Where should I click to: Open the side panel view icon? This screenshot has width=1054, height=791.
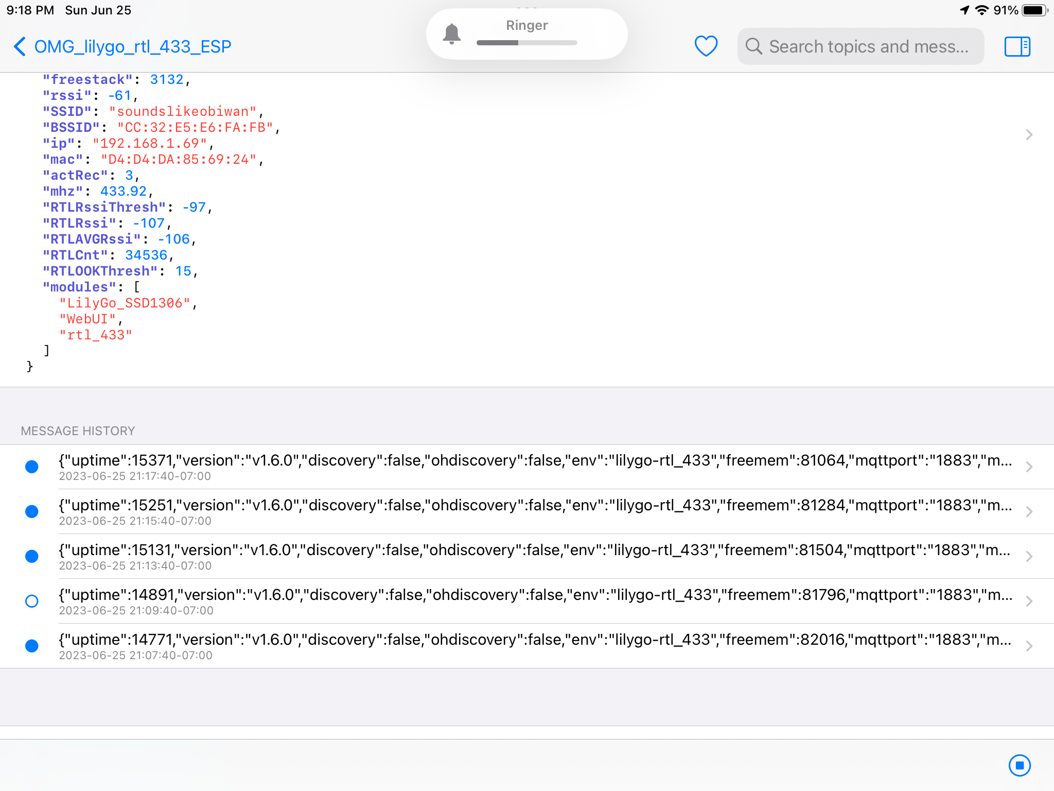(1016, 46)
